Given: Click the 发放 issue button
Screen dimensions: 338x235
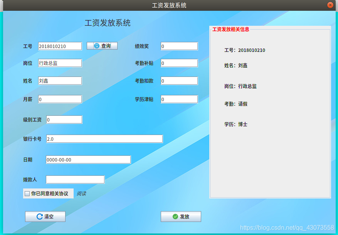Looking at the screenshot, I should [181, 217].
